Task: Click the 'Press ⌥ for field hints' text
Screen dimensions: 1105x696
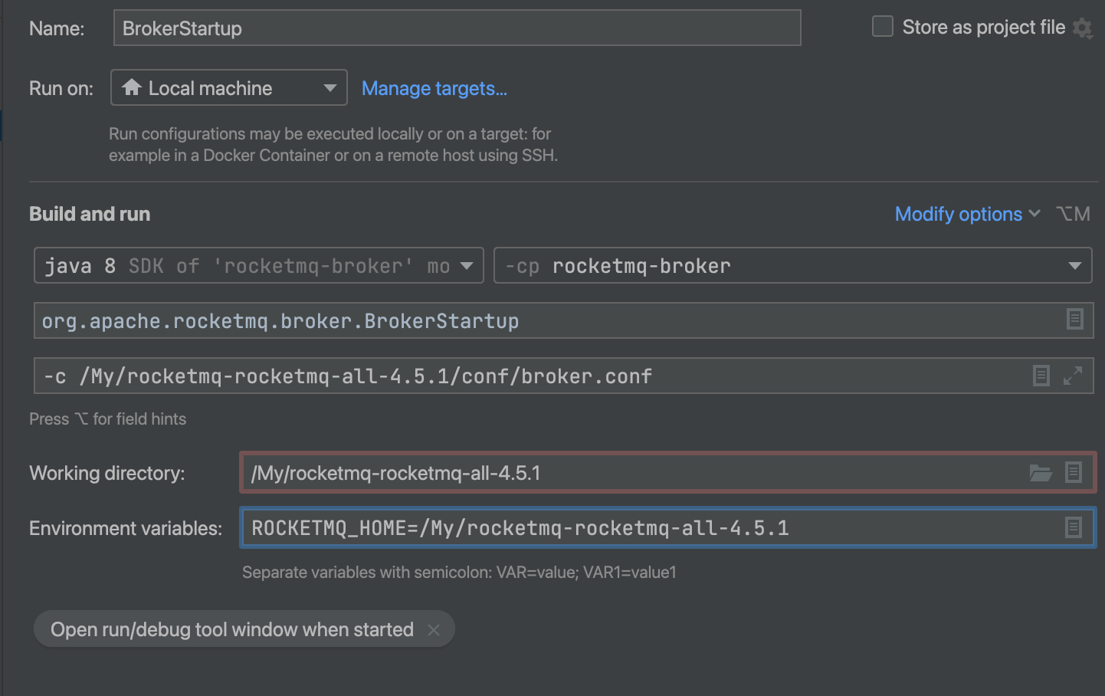Action: (x=108, y=419)
